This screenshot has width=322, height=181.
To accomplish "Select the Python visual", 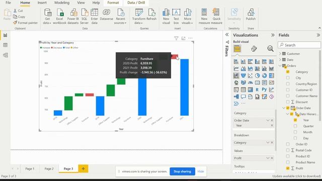I will pyautogui.click(x=264, y=89).
